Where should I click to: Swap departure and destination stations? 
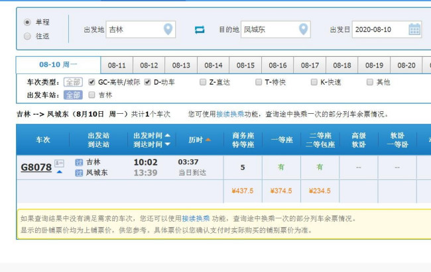pyautogui.click(x=200, y=29)
